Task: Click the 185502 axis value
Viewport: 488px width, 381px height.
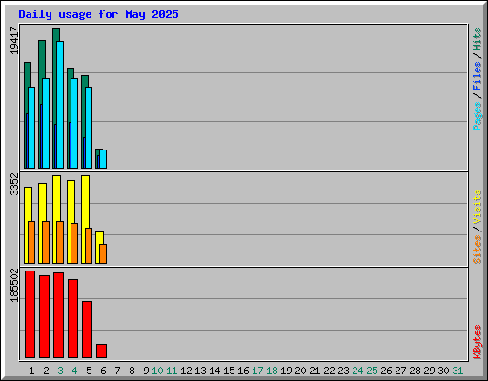Action: tap(14, 285)
